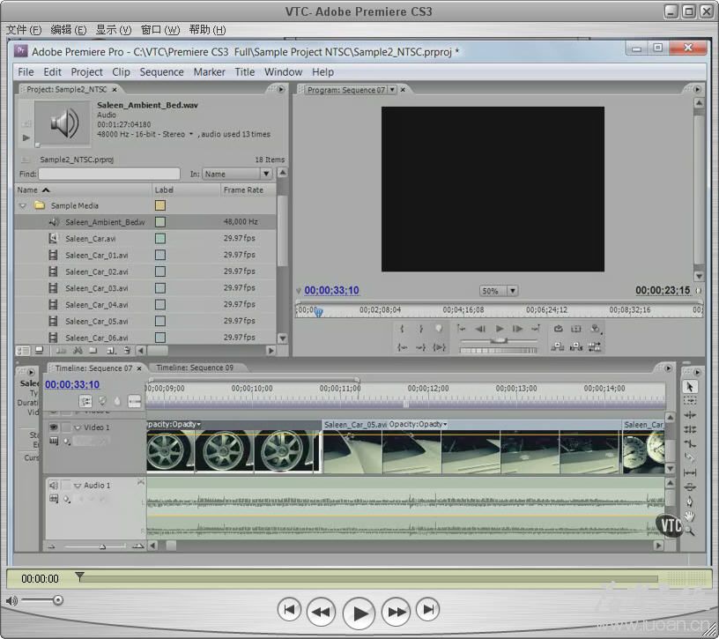
Task: Select the Track Select tool
Action: (689, 401)
